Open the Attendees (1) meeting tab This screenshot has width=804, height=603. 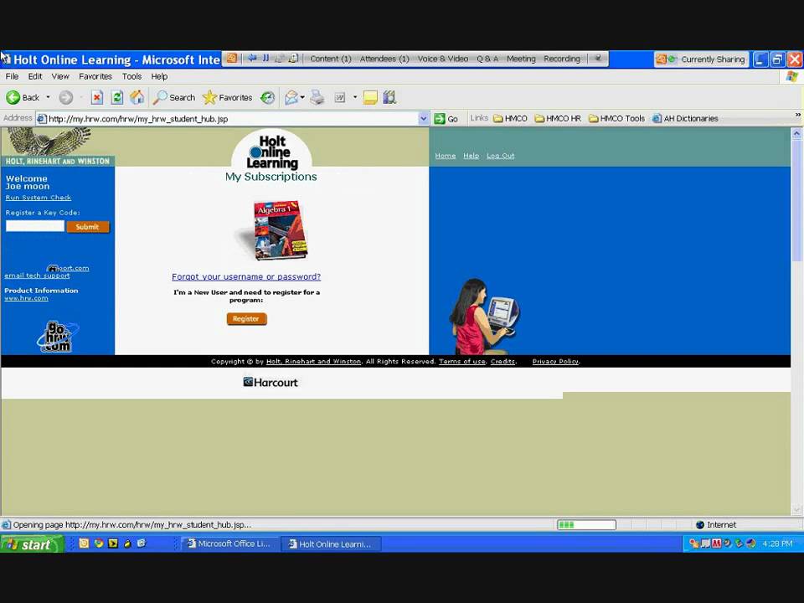coord(384,59)
